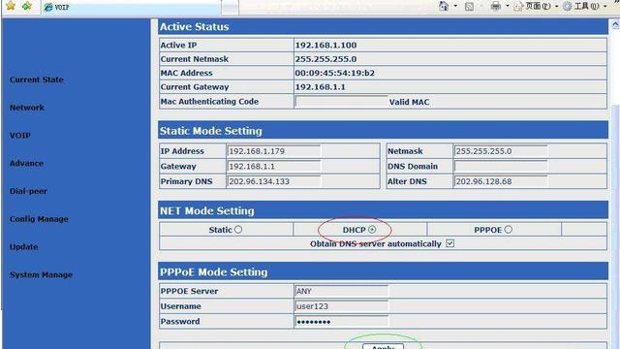Viewport: 620px width, 349px height.
Task: Click the RSS feeds icon
Action: (469, 7)
